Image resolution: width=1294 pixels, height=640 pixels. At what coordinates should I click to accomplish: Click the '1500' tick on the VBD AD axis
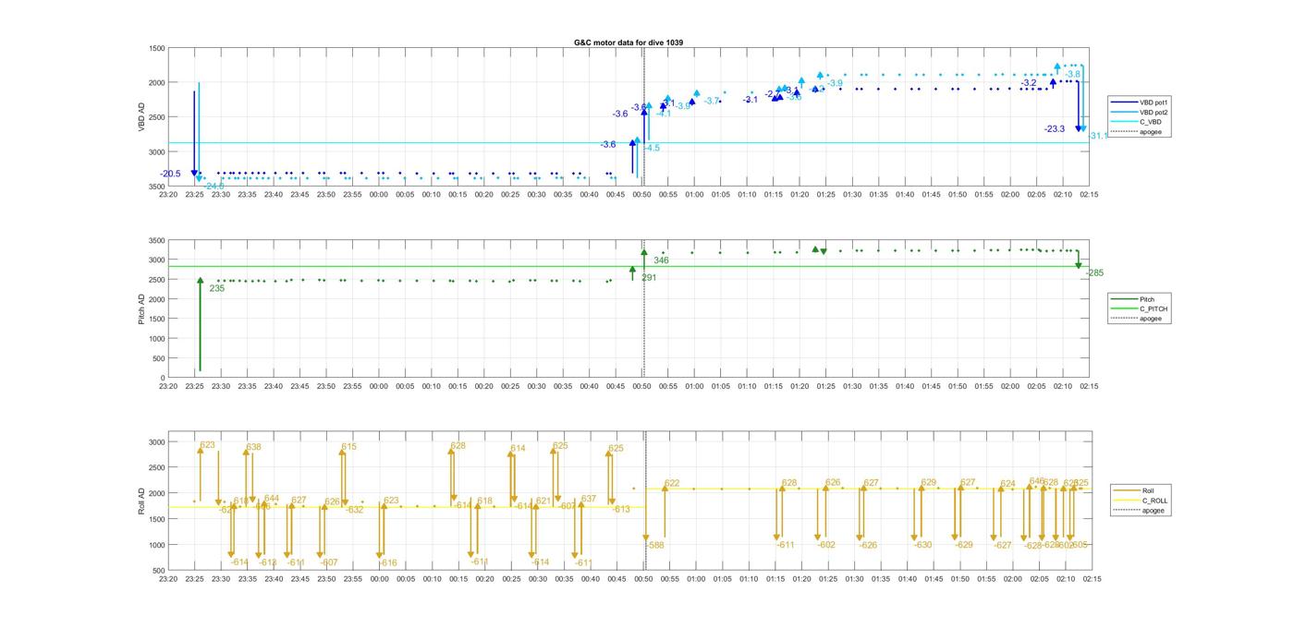(157, 48)
